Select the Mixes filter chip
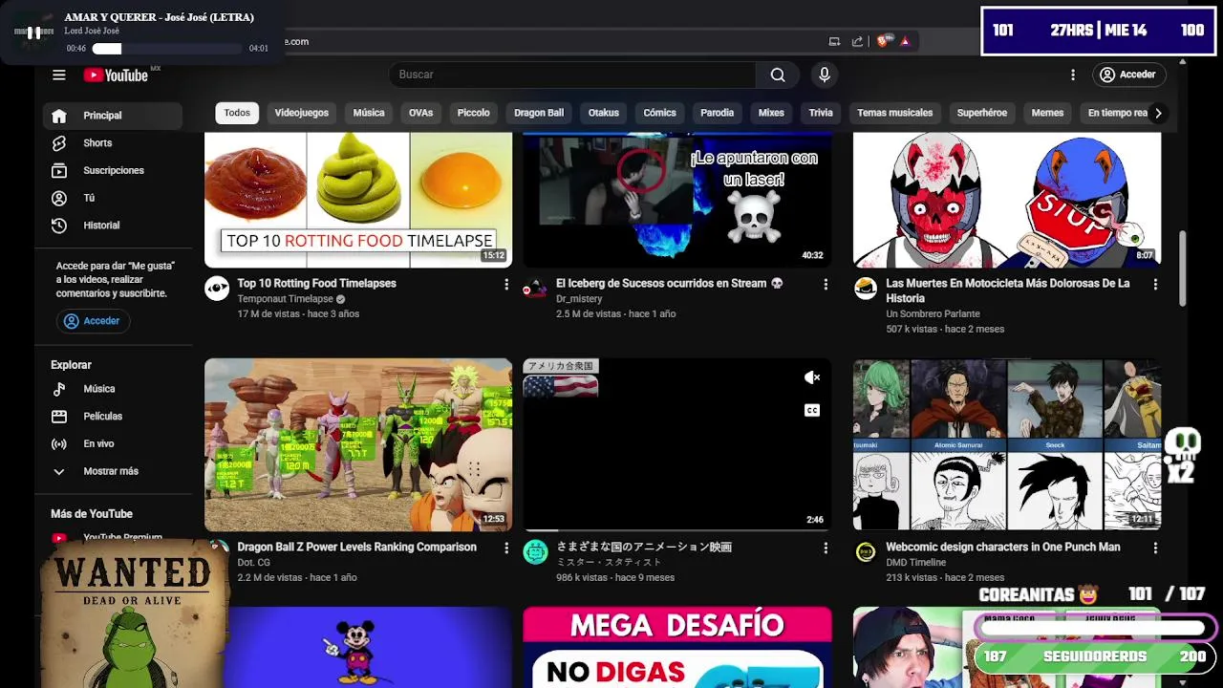 click(771, 113)
